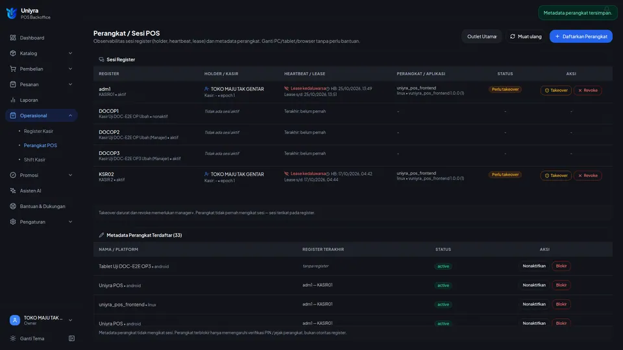
Task: Click Nonaktifkan for Tablet Uji DOC-E2E OP3
Action: tap(534, 266)
